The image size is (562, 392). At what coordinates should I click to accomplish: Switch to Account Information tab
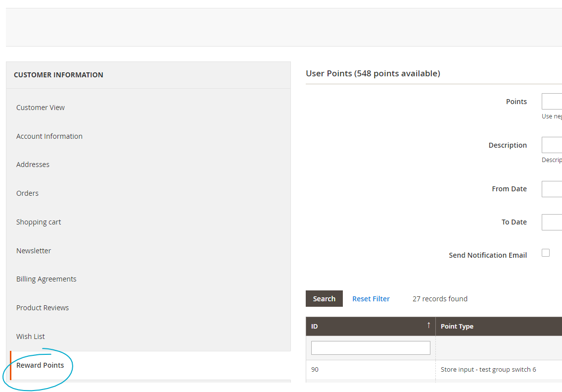(49, 136)
